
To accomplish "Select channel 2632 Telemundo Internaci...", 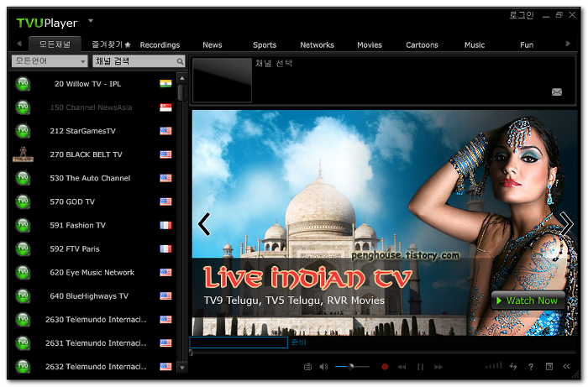I will coord(94,366).
